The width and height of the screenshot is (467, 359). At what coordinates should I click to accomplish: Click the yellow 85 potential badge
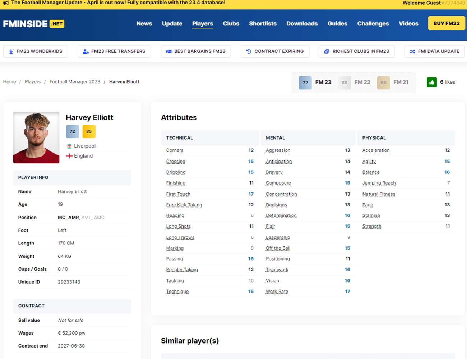89,131
